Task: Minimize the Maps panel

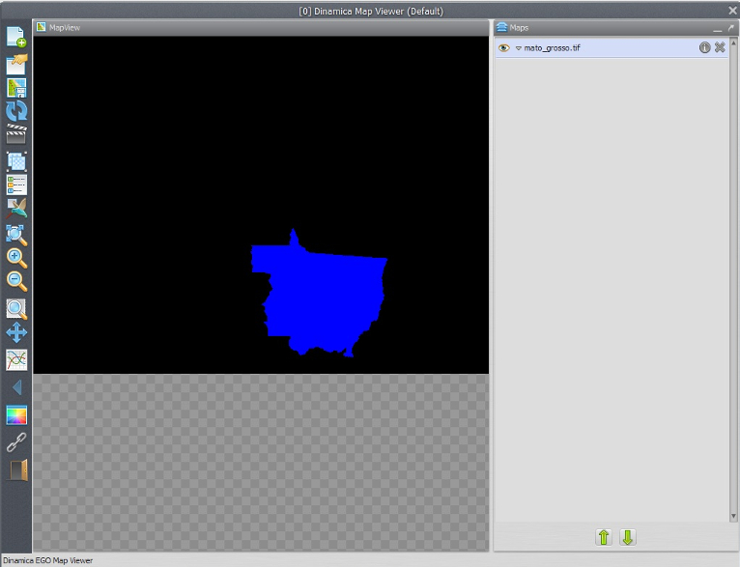Action: 718,28
